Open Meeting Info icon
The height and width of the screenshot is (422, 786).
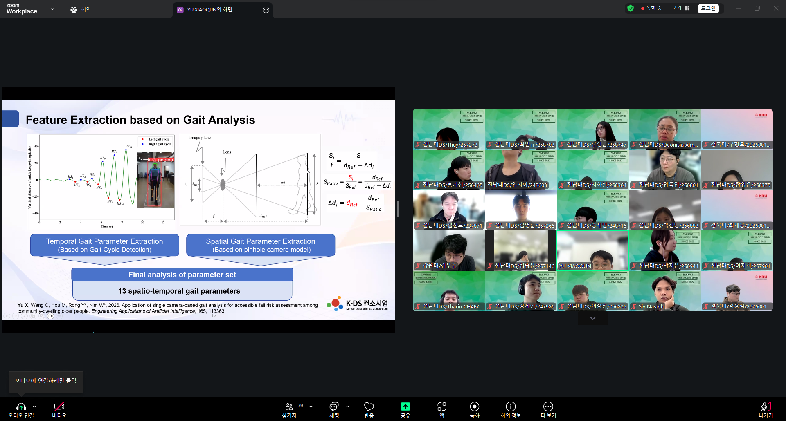tap(510, 407)
